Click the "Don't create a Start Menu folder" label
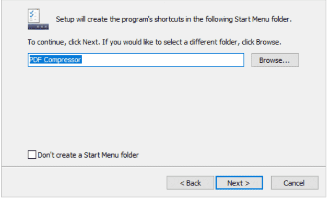The width and height of the screenshot is (330, 200). click(88, 155)
